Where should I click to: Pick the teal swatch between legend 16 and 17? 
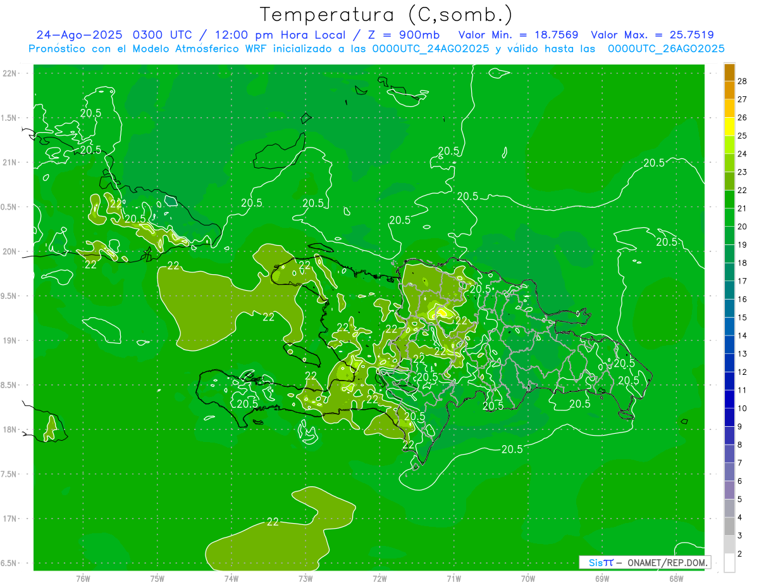pyautogui.click(x=729, y=290)
